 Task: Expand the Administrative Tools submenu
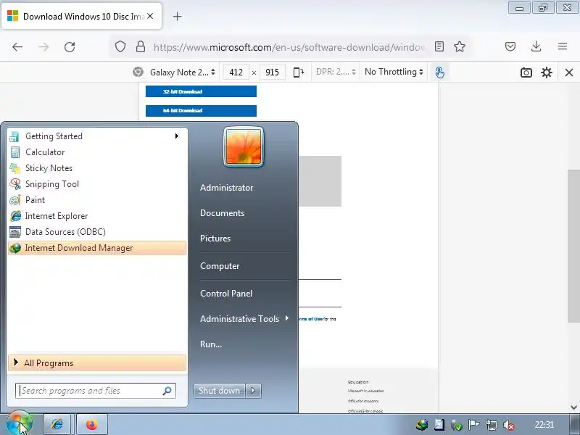tap(244, 318)
